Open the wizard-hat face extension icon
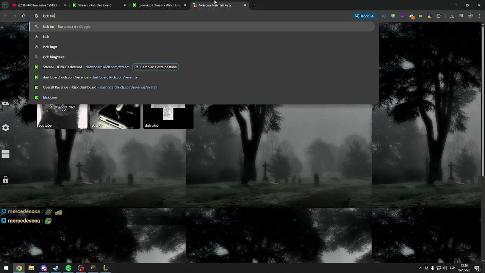Screen dimensions: 485x273 click(x=429, y=16)
